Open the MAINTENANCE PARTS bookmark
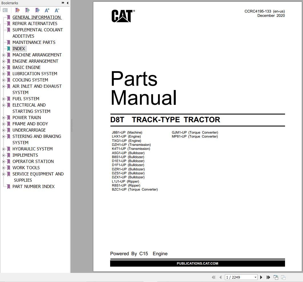Image resolution: width=303 pixels, height=282 pixels. coord(34,42)
